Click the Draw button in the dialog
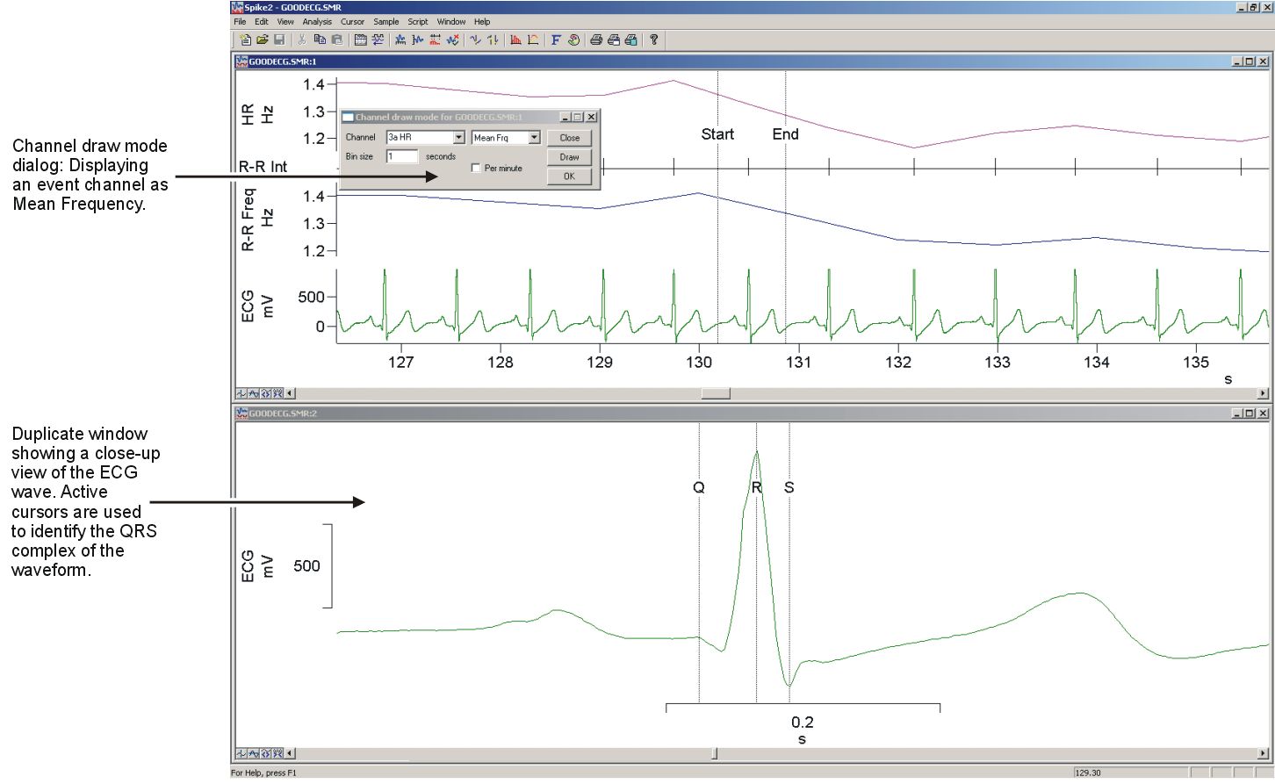The width and height of the screenshot is (1275, 784). tap(570, 157)
